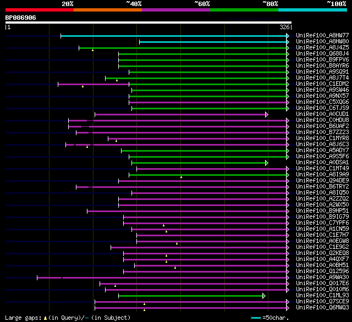Select the UniRef100_Q017E6 text
Screen dimensions: 352x322
pyautogui.click(x=322, y=284)
